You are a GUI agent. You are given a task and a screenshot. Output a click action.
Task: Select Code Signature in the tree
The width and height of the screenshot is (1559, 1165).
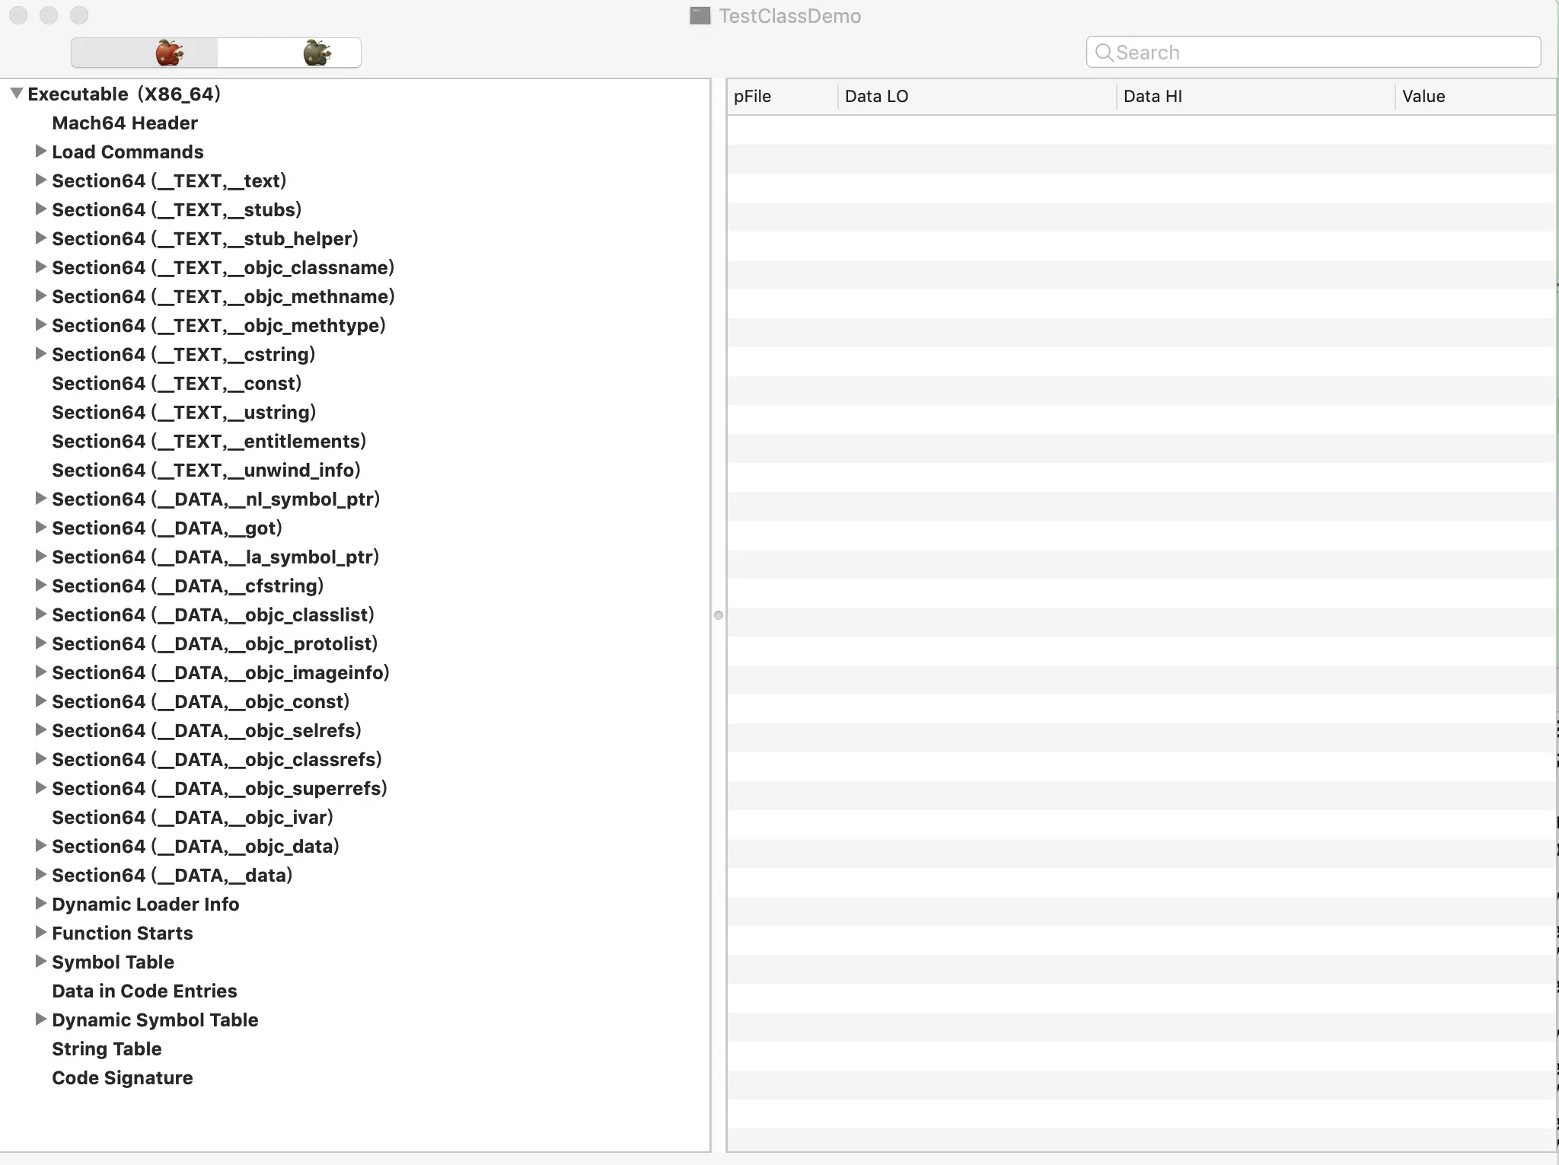point(122,1078)
